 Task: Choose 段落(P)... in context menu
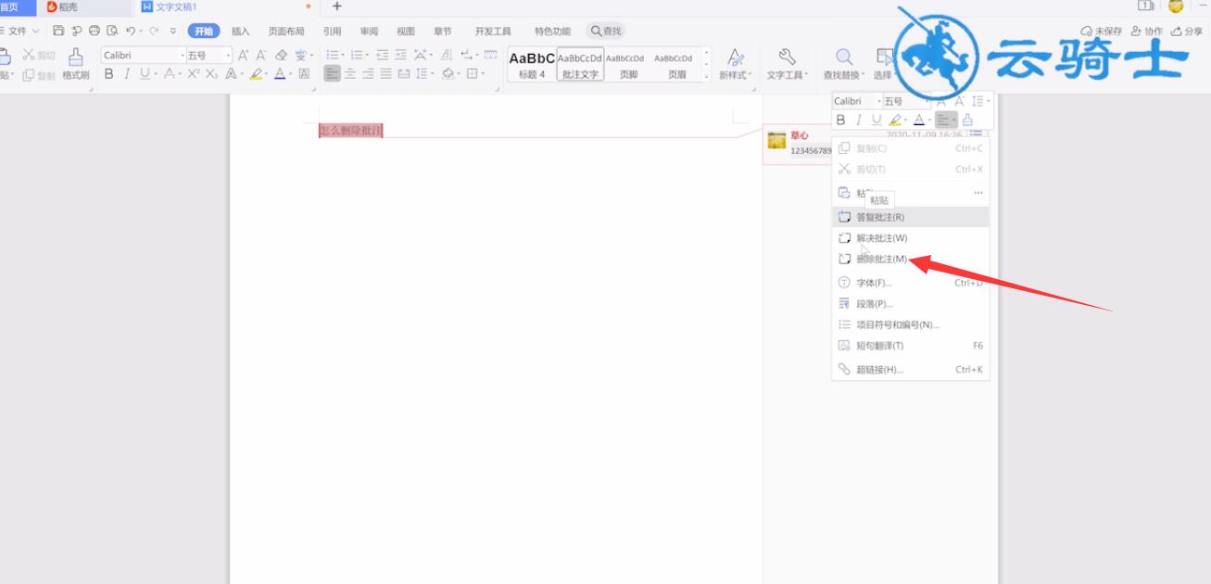911,304
